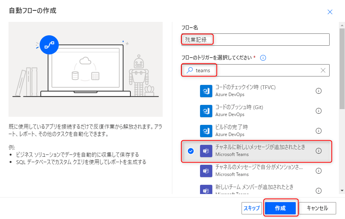Clear the teams search text with X icon
This screenshot has width=345, height=219.
tap(323, 70)
